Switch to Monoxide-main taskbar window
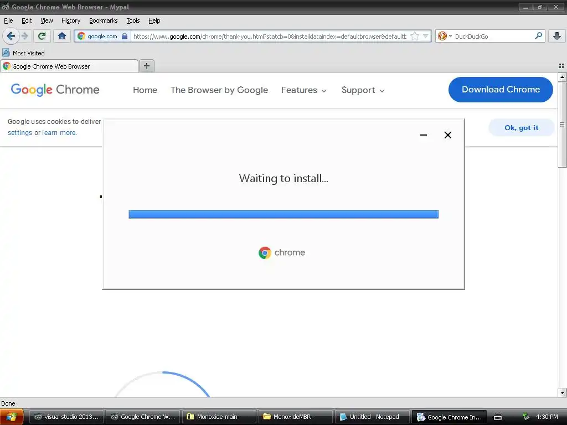This screenshot has height=425, width=567. (219, 417)
